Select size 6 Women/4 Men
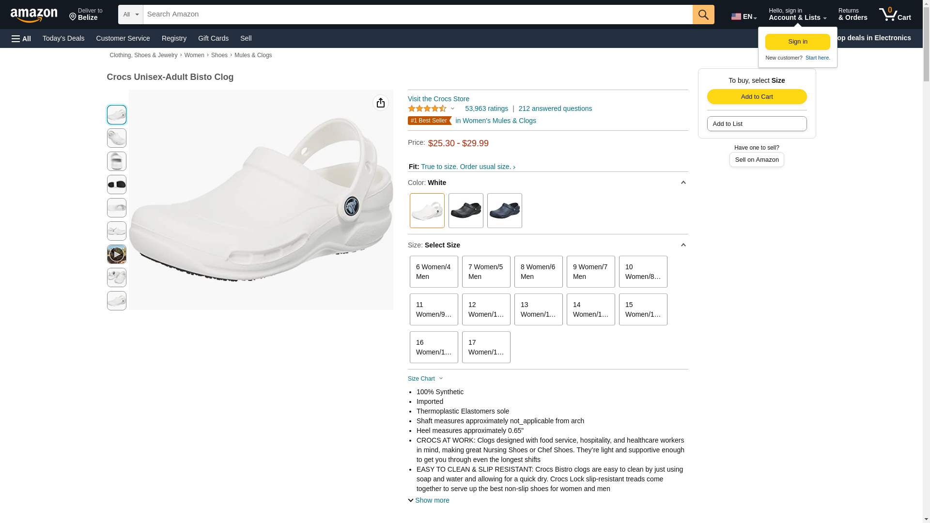930x523 pixels. pyautogui.click(x=434, y=272)
